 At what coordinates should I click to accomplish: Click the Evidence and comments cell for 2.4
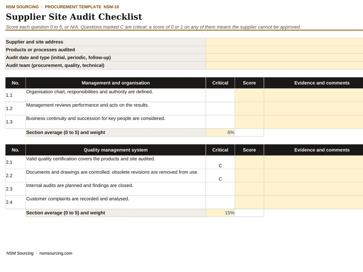314,202
